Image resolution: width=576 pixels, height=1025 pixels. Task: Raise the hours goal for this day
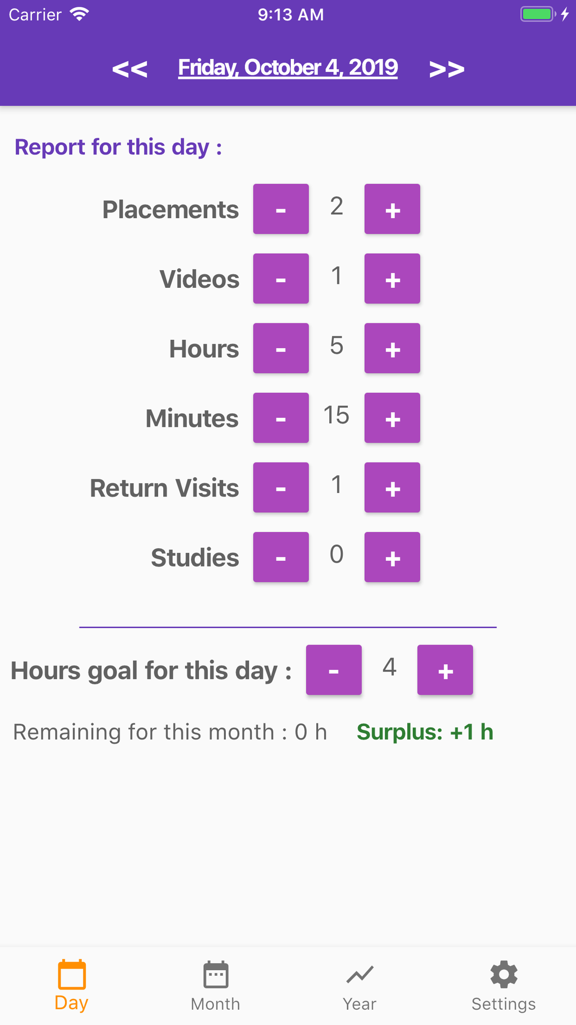click(x=445, y=669)
